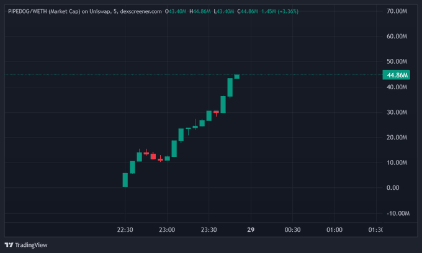The height and width of the screenshot is (253, 422).
Task: Click the 29 date axis label
Action: click(251, 230)
